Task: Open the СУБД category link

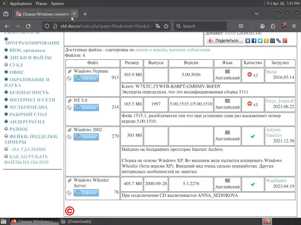Action: tap(16, 65)
